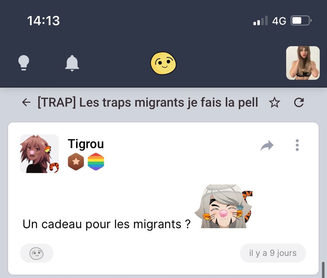Open Tigrou's avatar image

tap(39, 154)
